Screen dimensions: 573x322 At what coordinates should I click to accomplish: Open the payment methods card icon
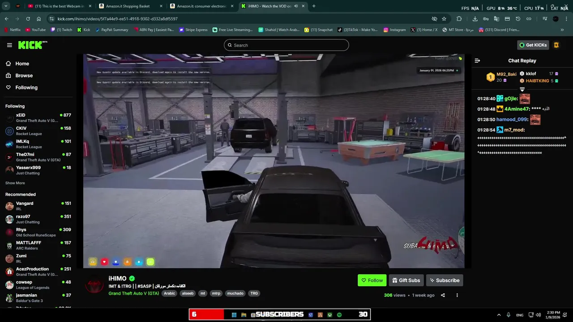coord(507,19)
